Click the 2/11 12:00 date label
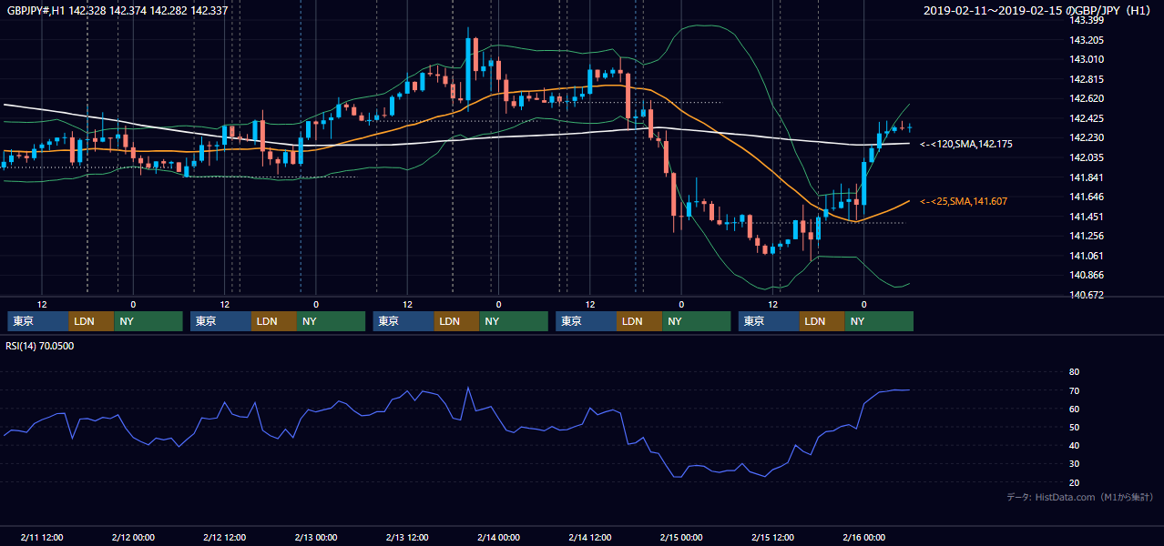This screenshot has width=1164, height=546. [x=41, y=537]
